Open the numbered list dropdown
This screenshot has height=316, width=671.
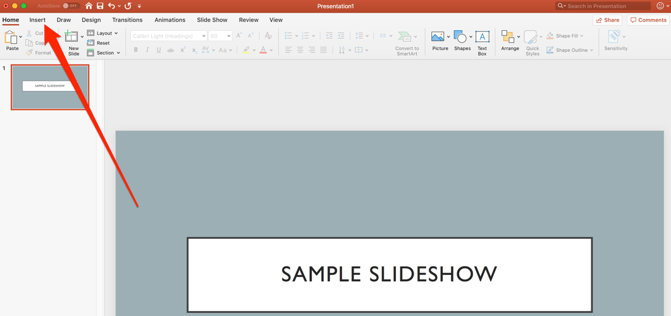tap(314, 36)
